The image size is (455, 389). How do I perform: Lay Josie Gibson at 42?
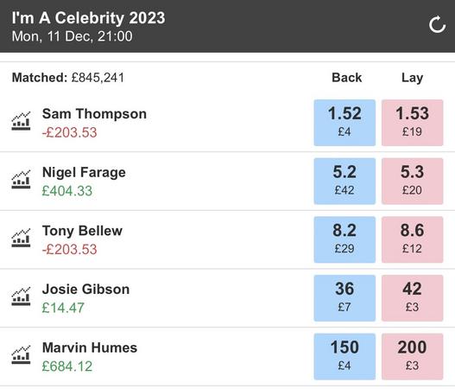(x=413, y=298)
